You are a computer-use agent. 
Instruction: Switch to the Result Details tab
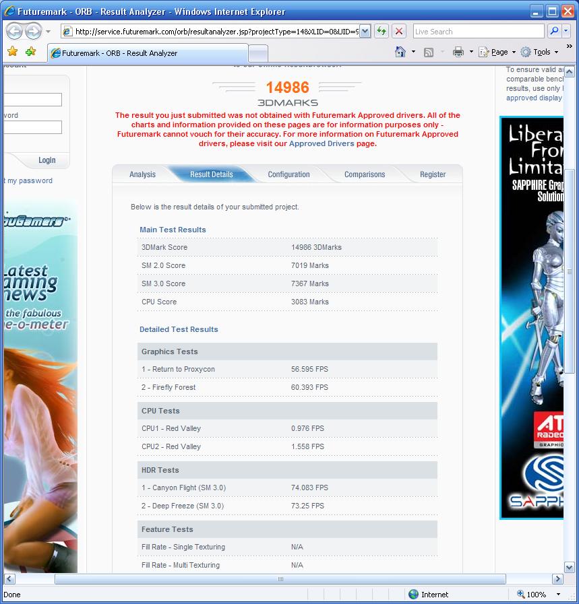[211, 174]
